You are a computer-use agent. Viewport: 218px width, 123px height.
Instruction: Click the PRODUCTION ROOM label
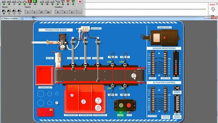(56, 30)
